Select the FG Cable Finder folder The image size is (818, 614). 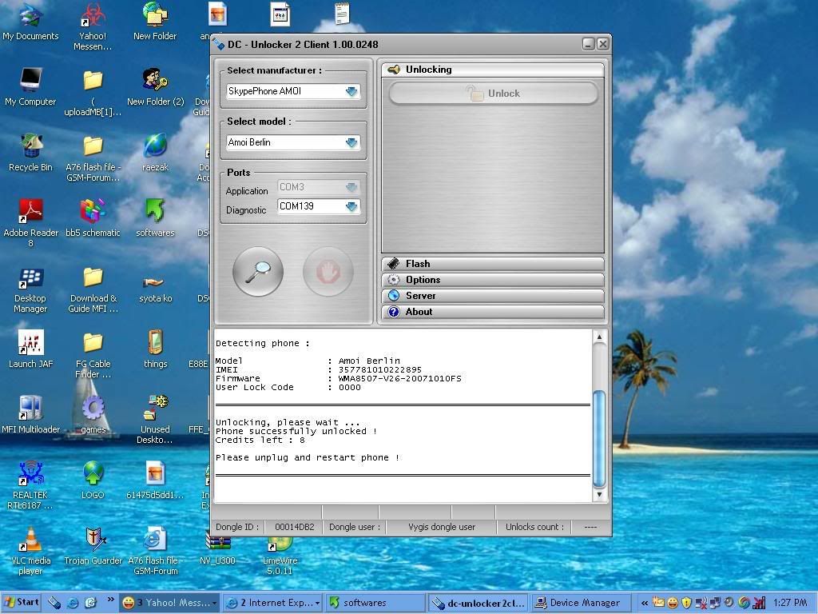coord(93,355)
